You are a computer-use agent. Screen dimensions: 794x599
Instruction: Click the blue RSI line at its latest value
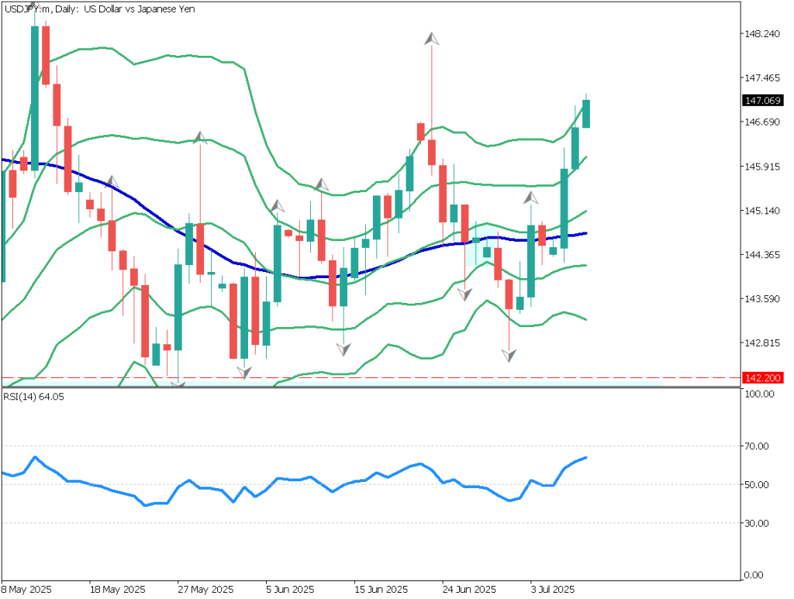click(x=585, y=459)
